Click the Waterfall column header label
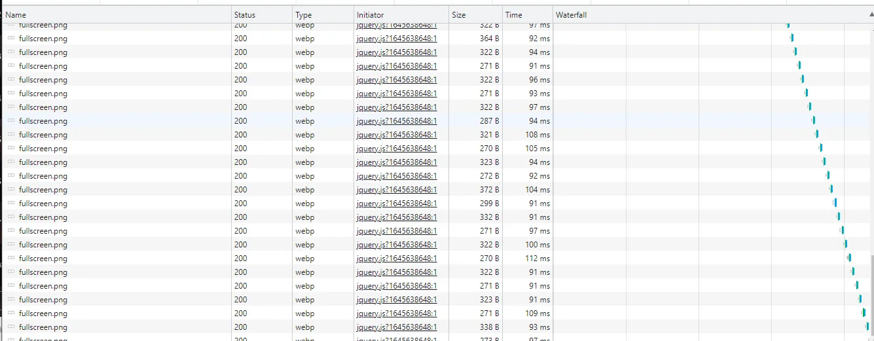 click(572, 14)
